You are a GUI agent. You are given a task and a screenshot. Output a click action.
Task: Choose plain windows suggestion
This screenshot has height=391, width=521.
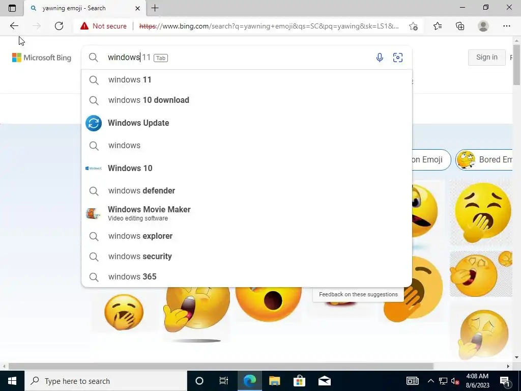point(247,146)
